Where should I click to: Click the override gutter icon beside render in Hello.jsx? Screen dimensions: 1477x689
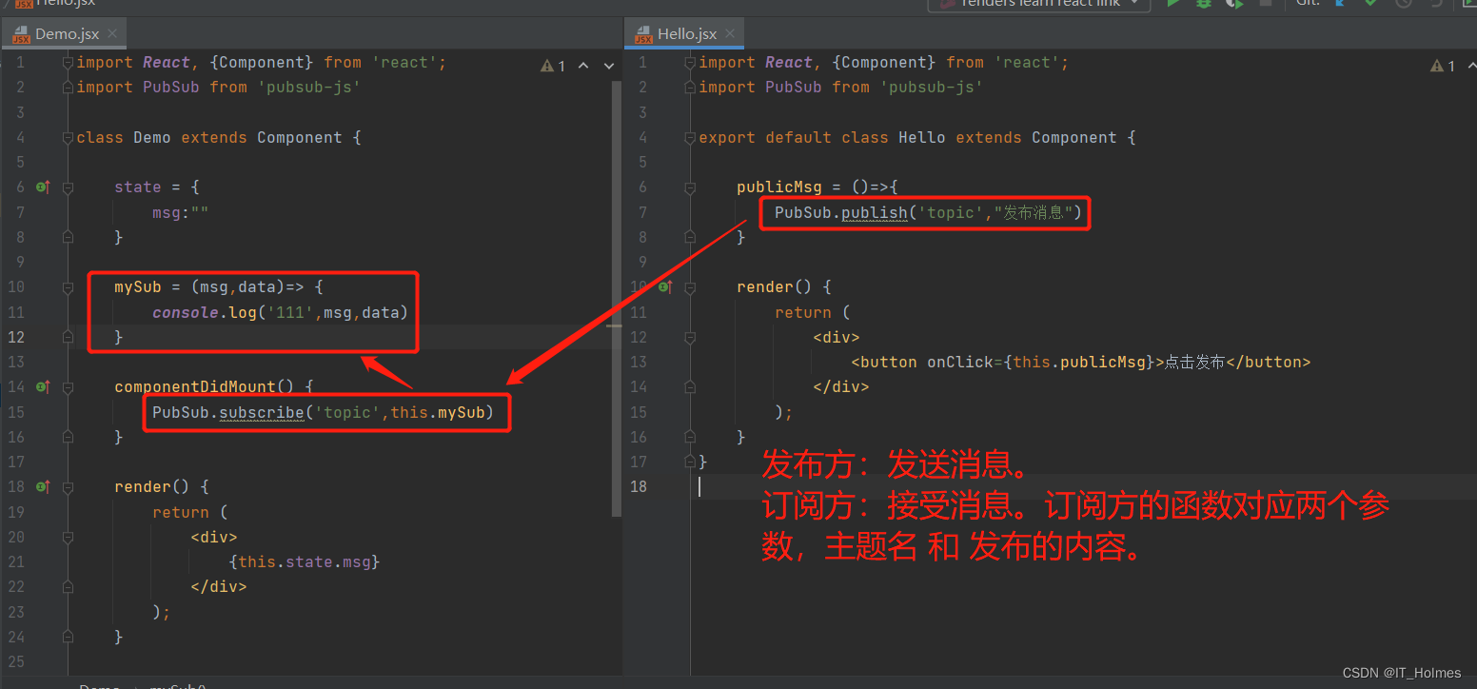click(665, 286)
